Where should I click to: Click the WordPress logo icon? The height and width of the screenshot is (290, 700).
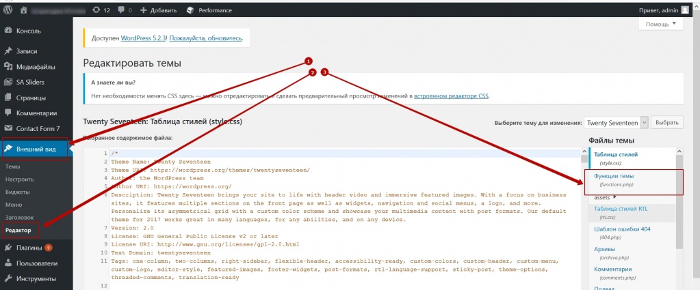tap(8, 10)
